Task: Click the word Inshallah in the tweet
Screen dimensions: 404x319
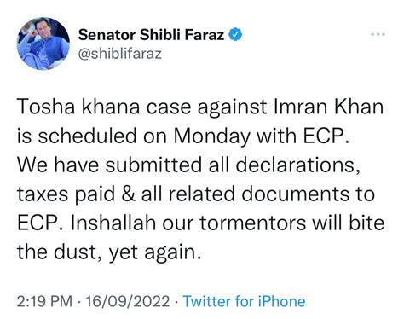Action: point(113,223)
